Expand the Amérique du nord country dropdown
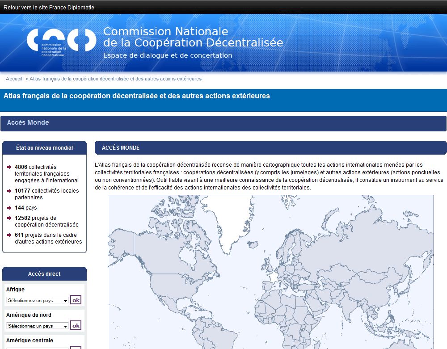447x349 pixels. [38, 326]
